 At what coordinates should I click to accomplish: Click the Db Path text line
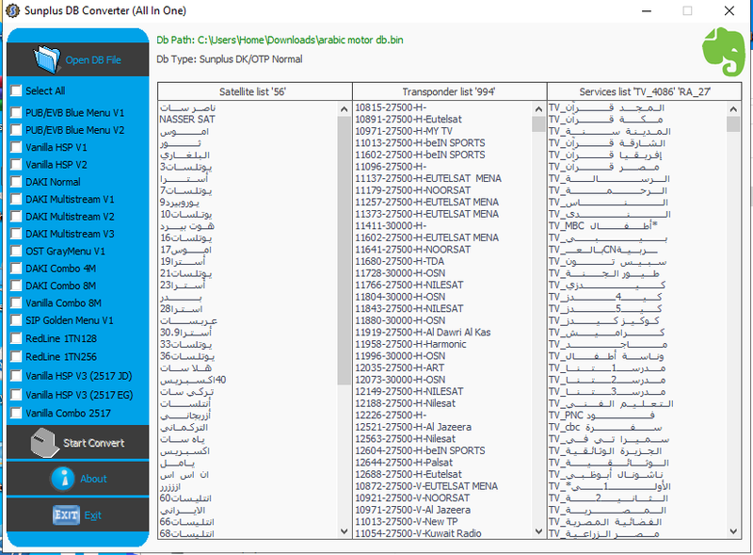click(280, 40)
